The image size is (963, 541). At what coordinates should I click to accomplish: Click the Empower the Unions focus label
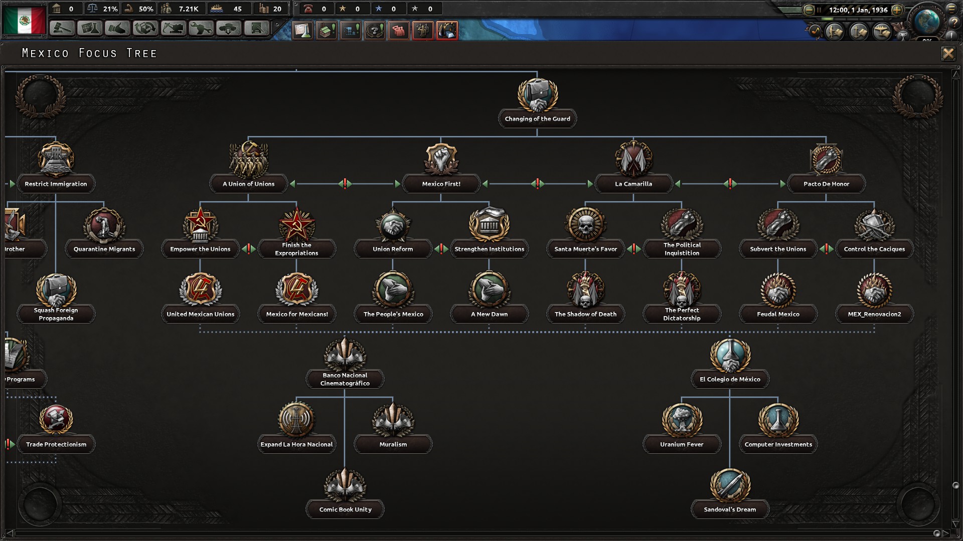click(x=200, y=249)
